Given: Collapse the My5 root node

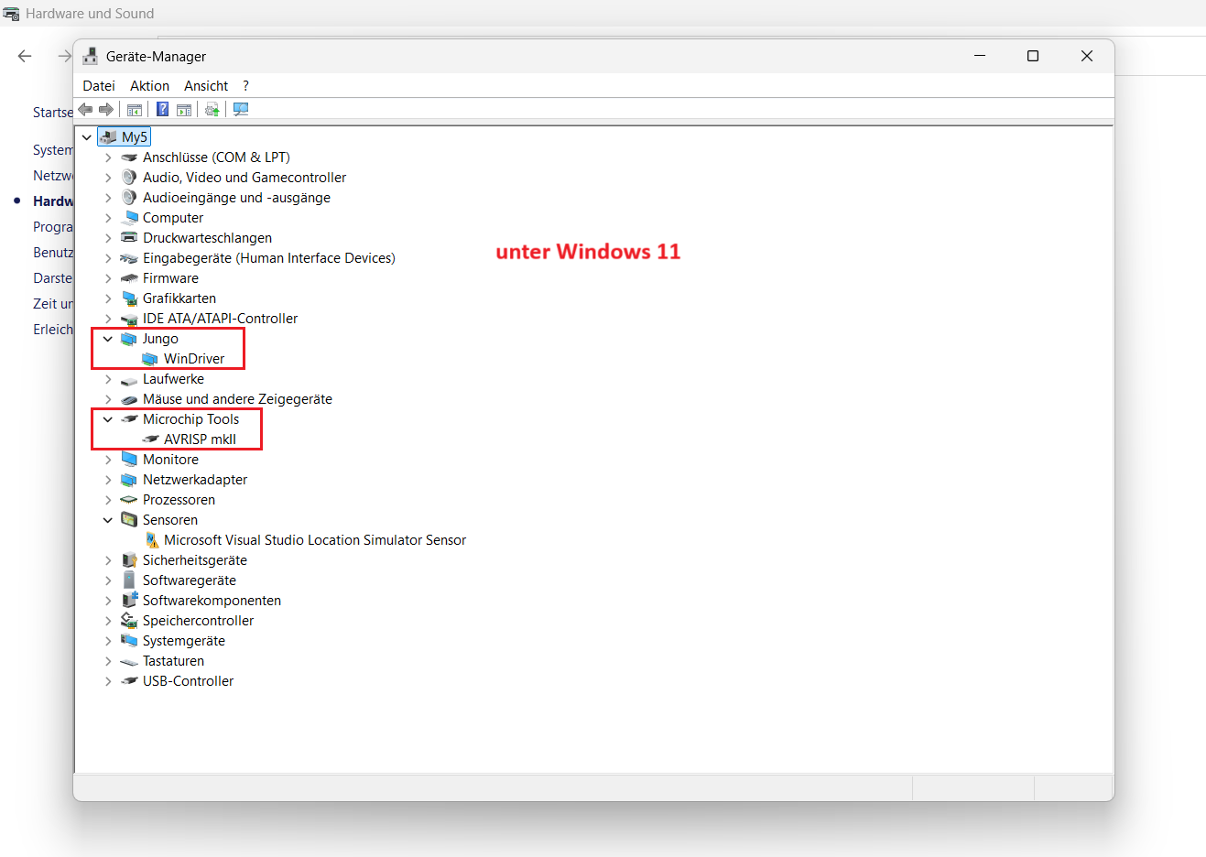Looking at the screenshot, I should tap(87, 137).
